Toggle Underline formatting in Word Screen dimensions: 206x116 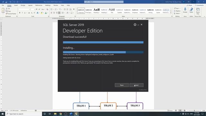(25, 13)
